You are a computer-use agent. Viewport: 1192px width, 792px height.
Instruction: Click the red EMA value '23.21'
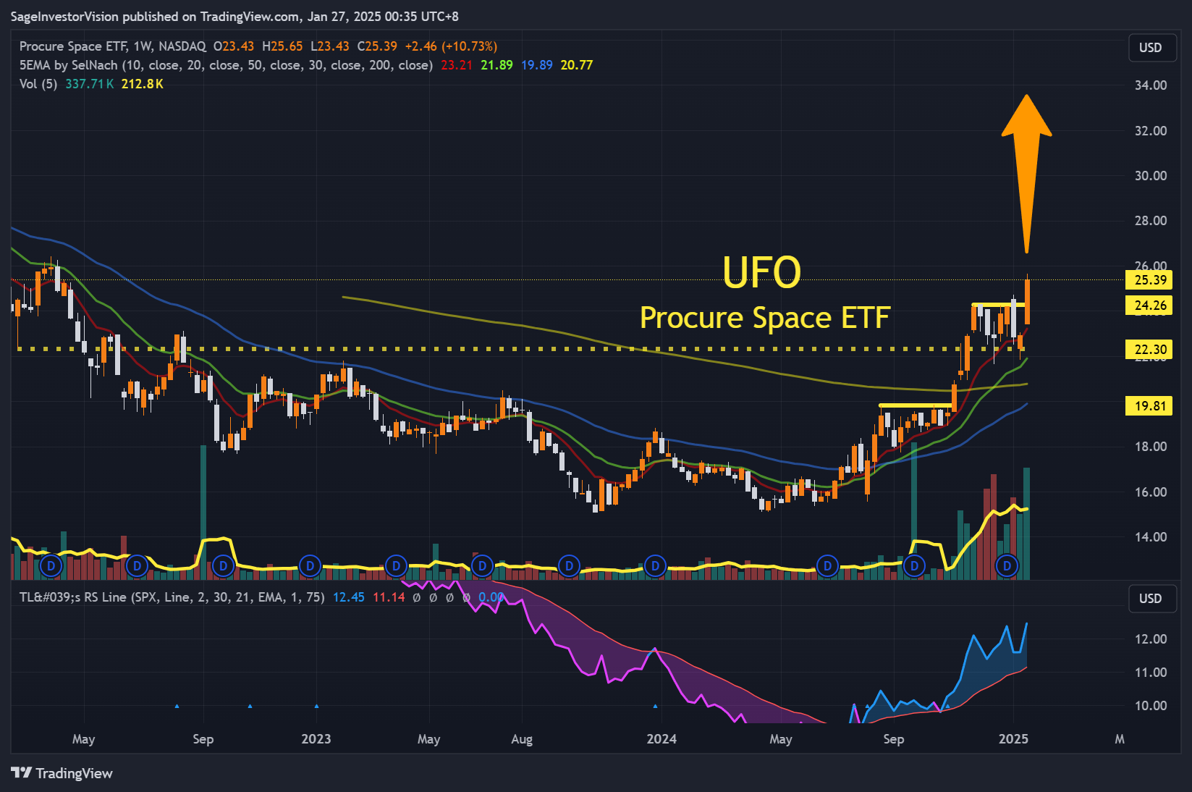(457, 65)
